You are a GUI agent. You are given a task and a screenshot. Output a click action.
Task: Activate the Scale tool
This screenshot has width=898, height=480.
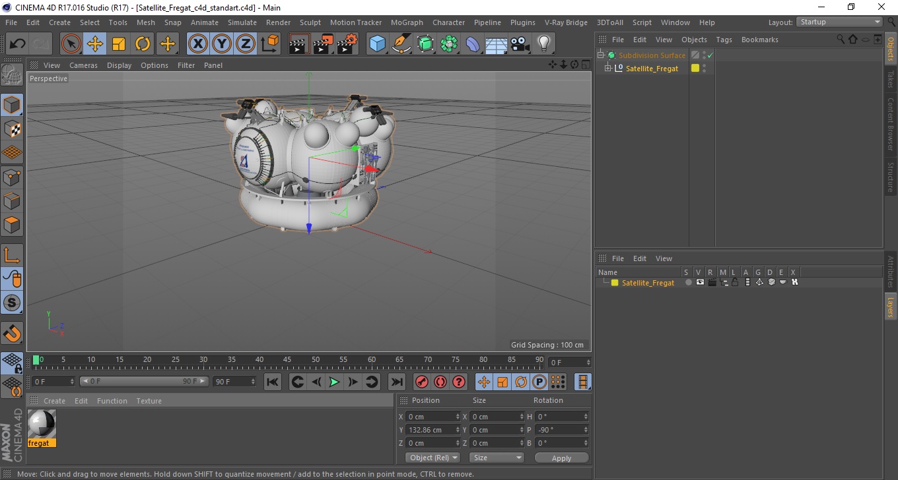click(x=119, y=44)
